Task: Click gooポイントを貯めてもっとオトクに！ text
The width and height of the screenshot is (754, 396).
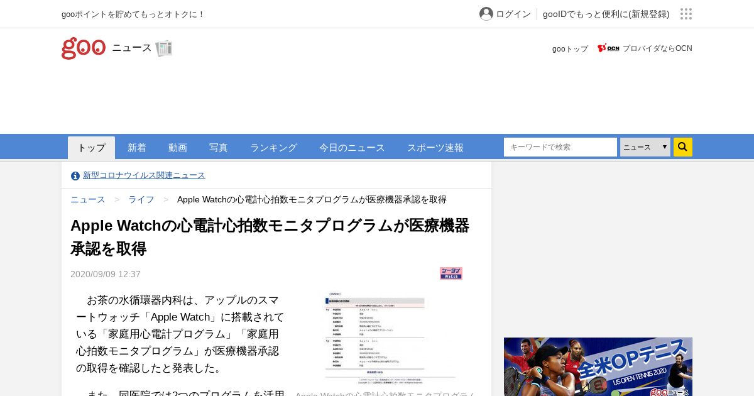Action: tap(133, 14)
